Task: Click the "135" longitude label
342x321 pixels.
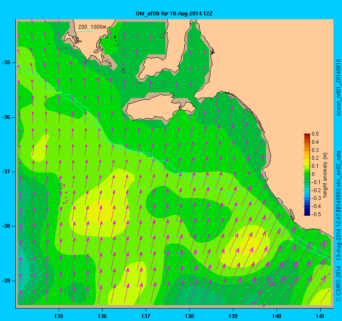Action: 59,316
